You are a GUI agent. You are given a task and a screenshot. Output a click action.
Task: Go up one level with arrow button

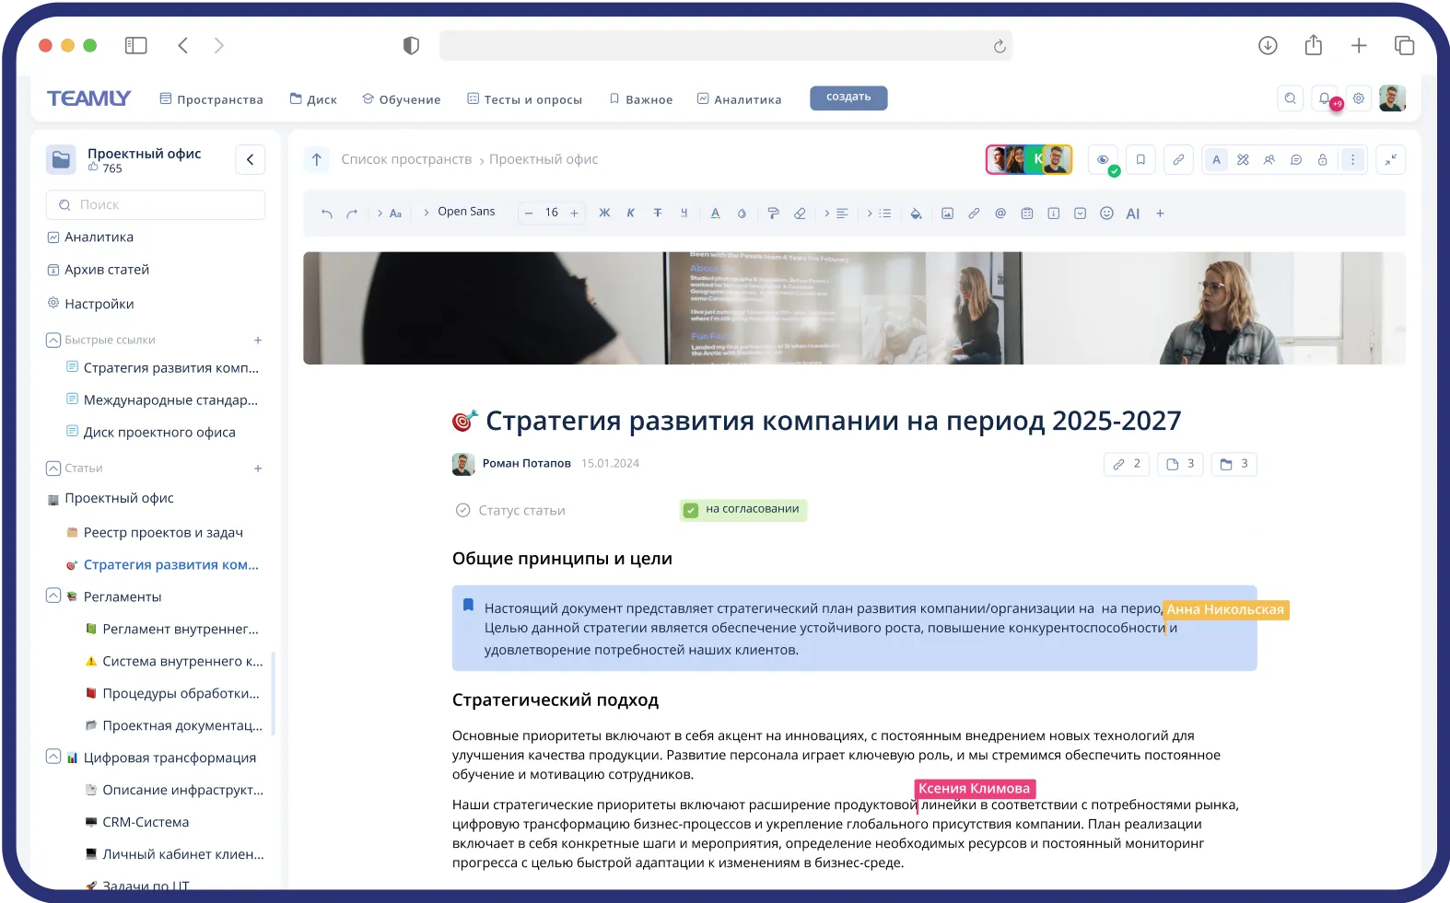tap(317, 160)
